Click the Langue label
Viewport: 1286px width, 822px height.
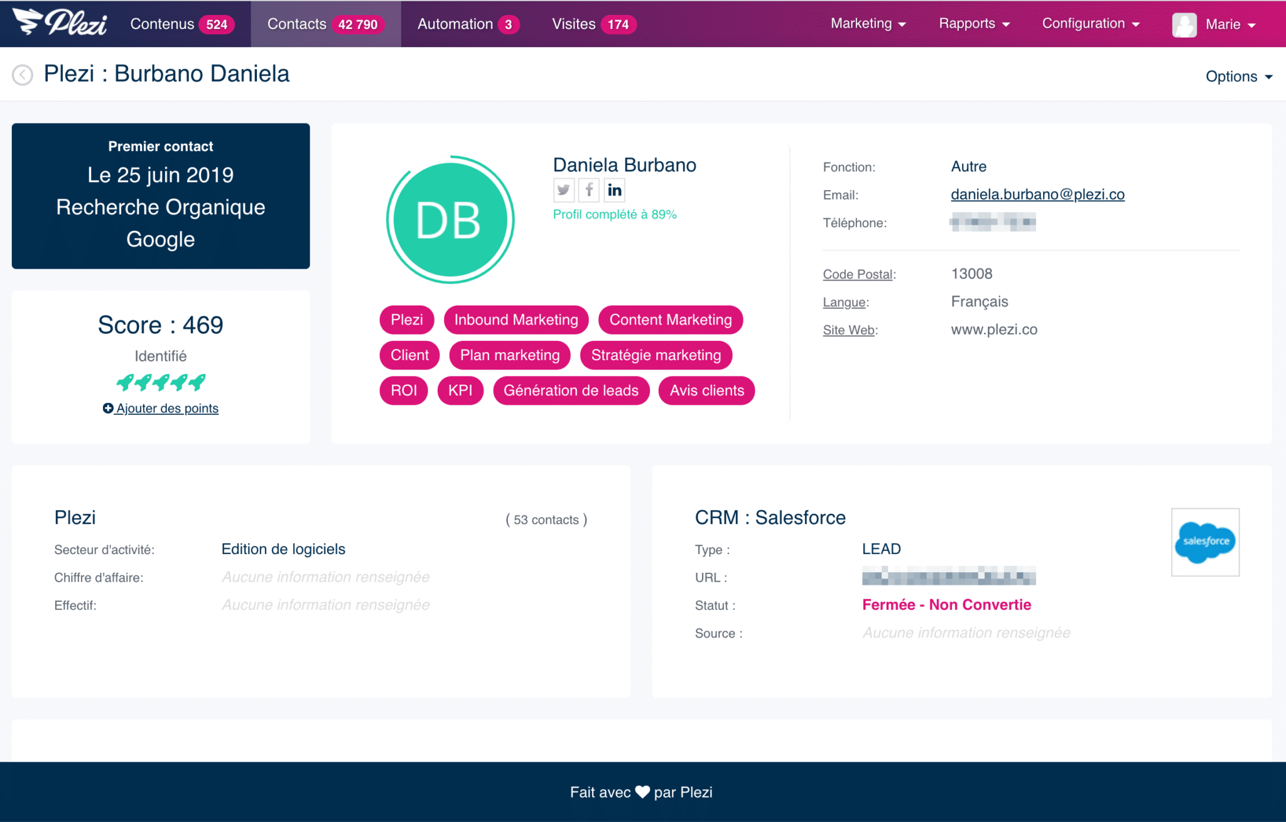[x=845, y=302]
